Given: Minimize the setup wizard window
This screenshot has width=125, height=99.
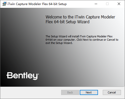Looking at the screenshot, I should coord(96,4).
